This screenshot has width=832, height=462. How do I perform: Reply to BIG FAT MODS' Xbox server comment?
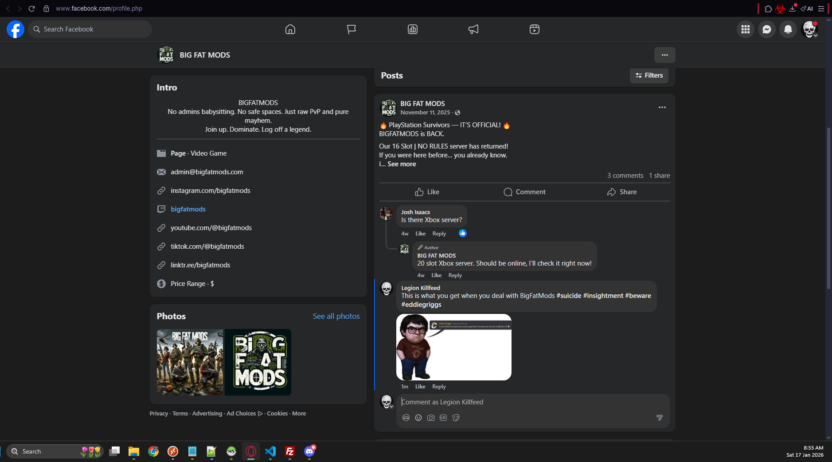(455, 275)
